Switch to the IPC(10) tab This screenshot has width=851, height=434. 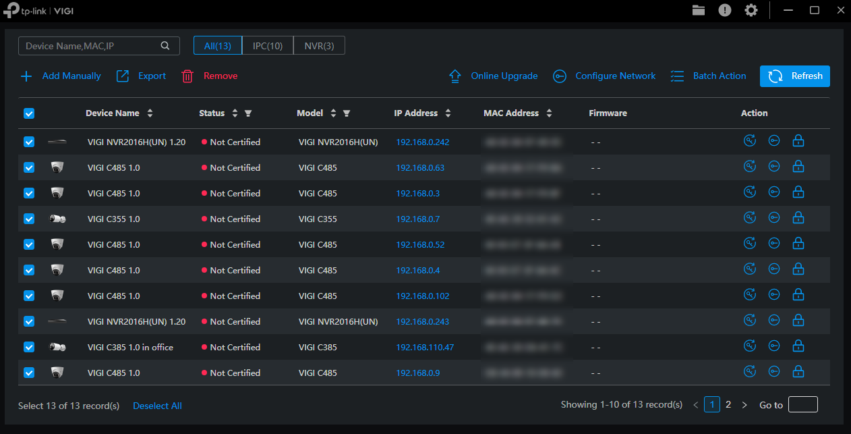[x=268, y=45]
